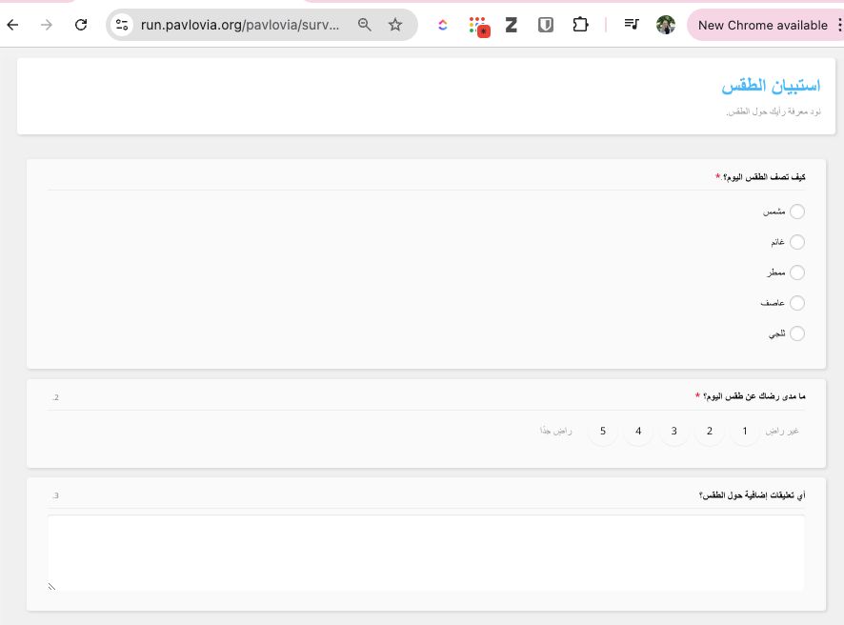Open the Extensions puzzle piece menu
Image resolution: width=844 pixels, height=625 pixels.
580,25
